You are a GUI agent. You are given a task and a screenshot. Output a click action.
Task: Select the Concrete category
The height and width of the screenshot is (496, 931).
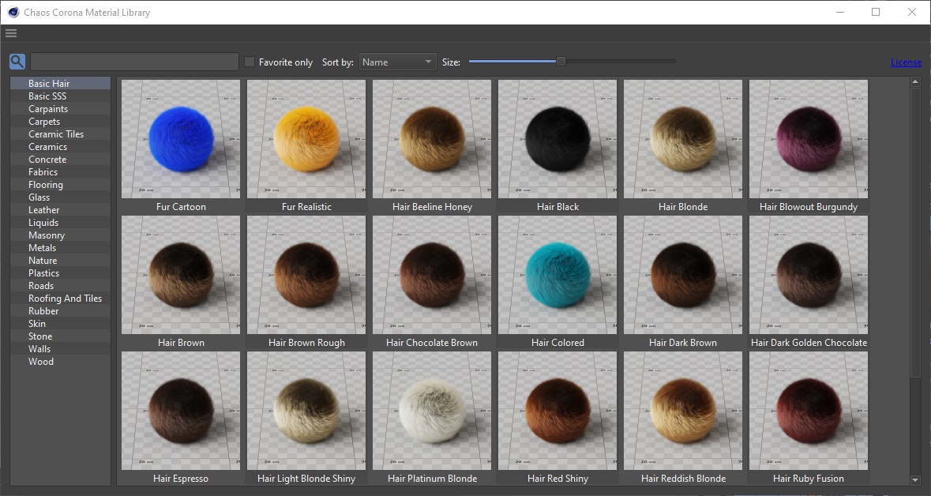tap(60, 160)
